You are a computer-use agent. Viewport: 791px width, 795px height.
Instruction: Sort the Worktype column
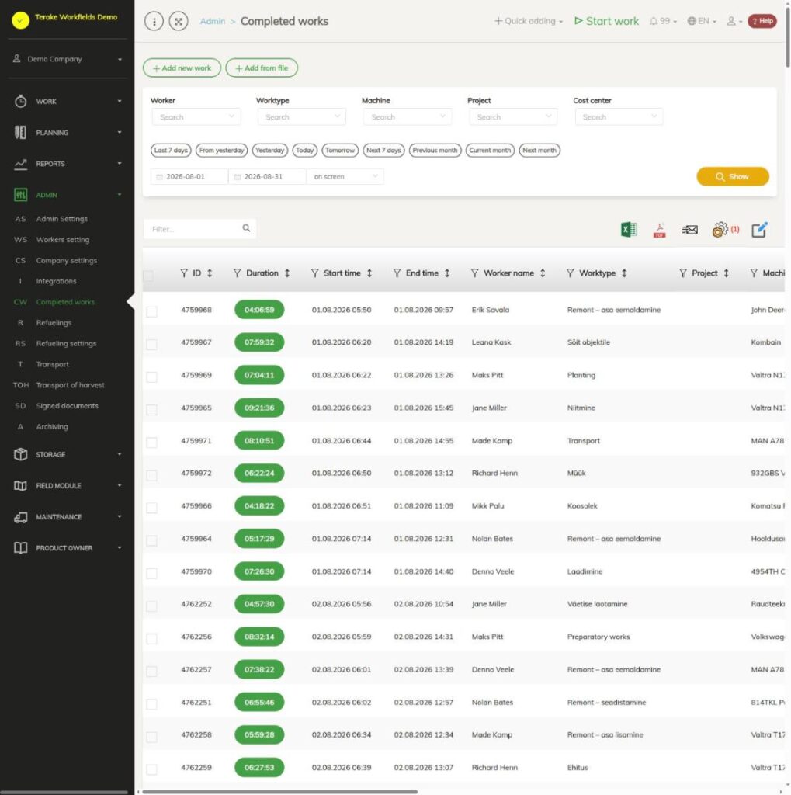pos(624,273)
